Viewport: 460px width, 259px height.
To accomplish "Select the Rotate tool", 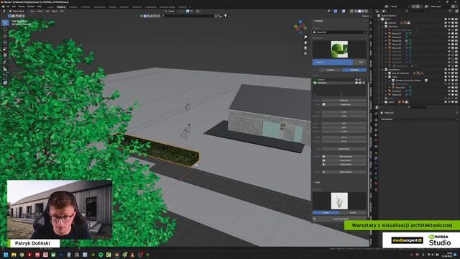I will (x=5, y=42).
